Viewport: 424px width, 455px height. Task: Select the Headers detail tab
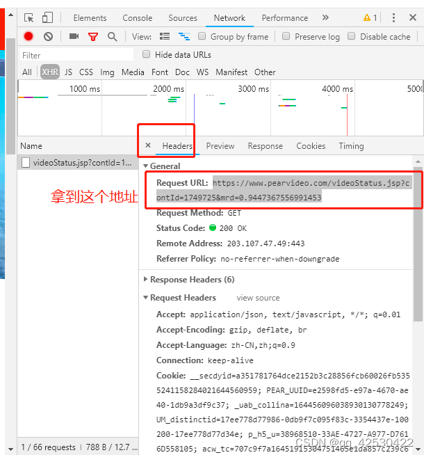[x=177, y=146]
